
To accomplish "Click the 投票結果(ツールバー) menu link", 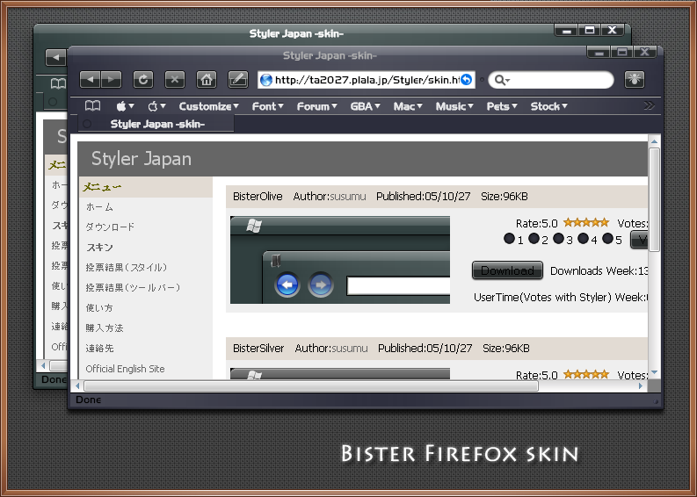I will click(x=133, y=288).
